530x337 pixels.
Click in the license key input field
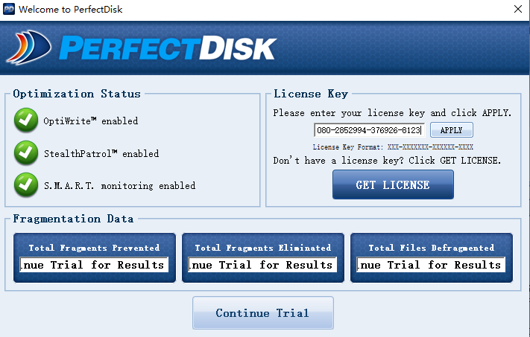point(369,130)
